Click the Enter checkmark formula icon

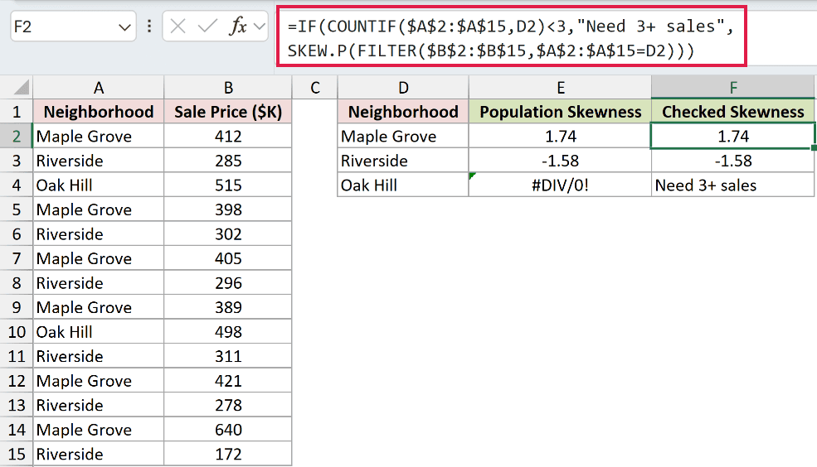click(x=207, y=26)
